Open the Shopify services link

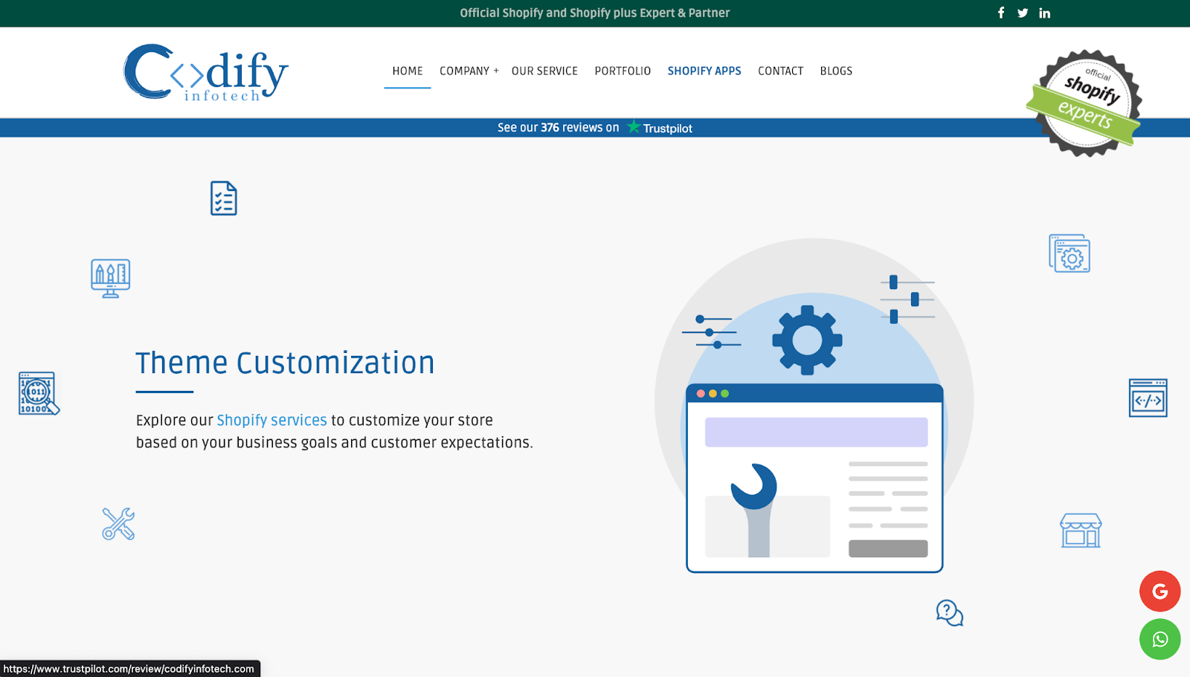271,420
